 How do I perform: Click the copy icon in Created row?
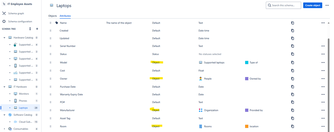pos(293,31)
